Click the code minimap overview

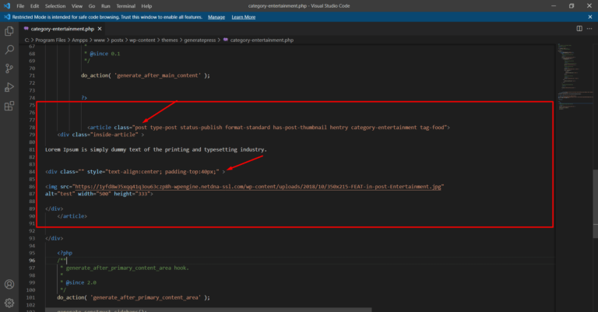click(575, 76)
